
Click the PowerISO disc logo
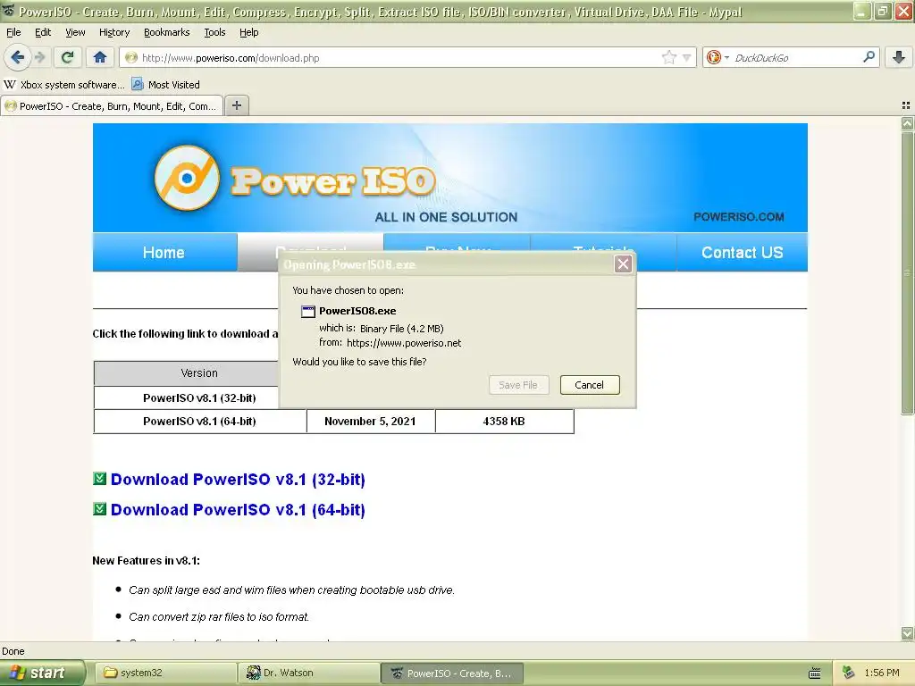pyautogui.click(x=187, y=178)
